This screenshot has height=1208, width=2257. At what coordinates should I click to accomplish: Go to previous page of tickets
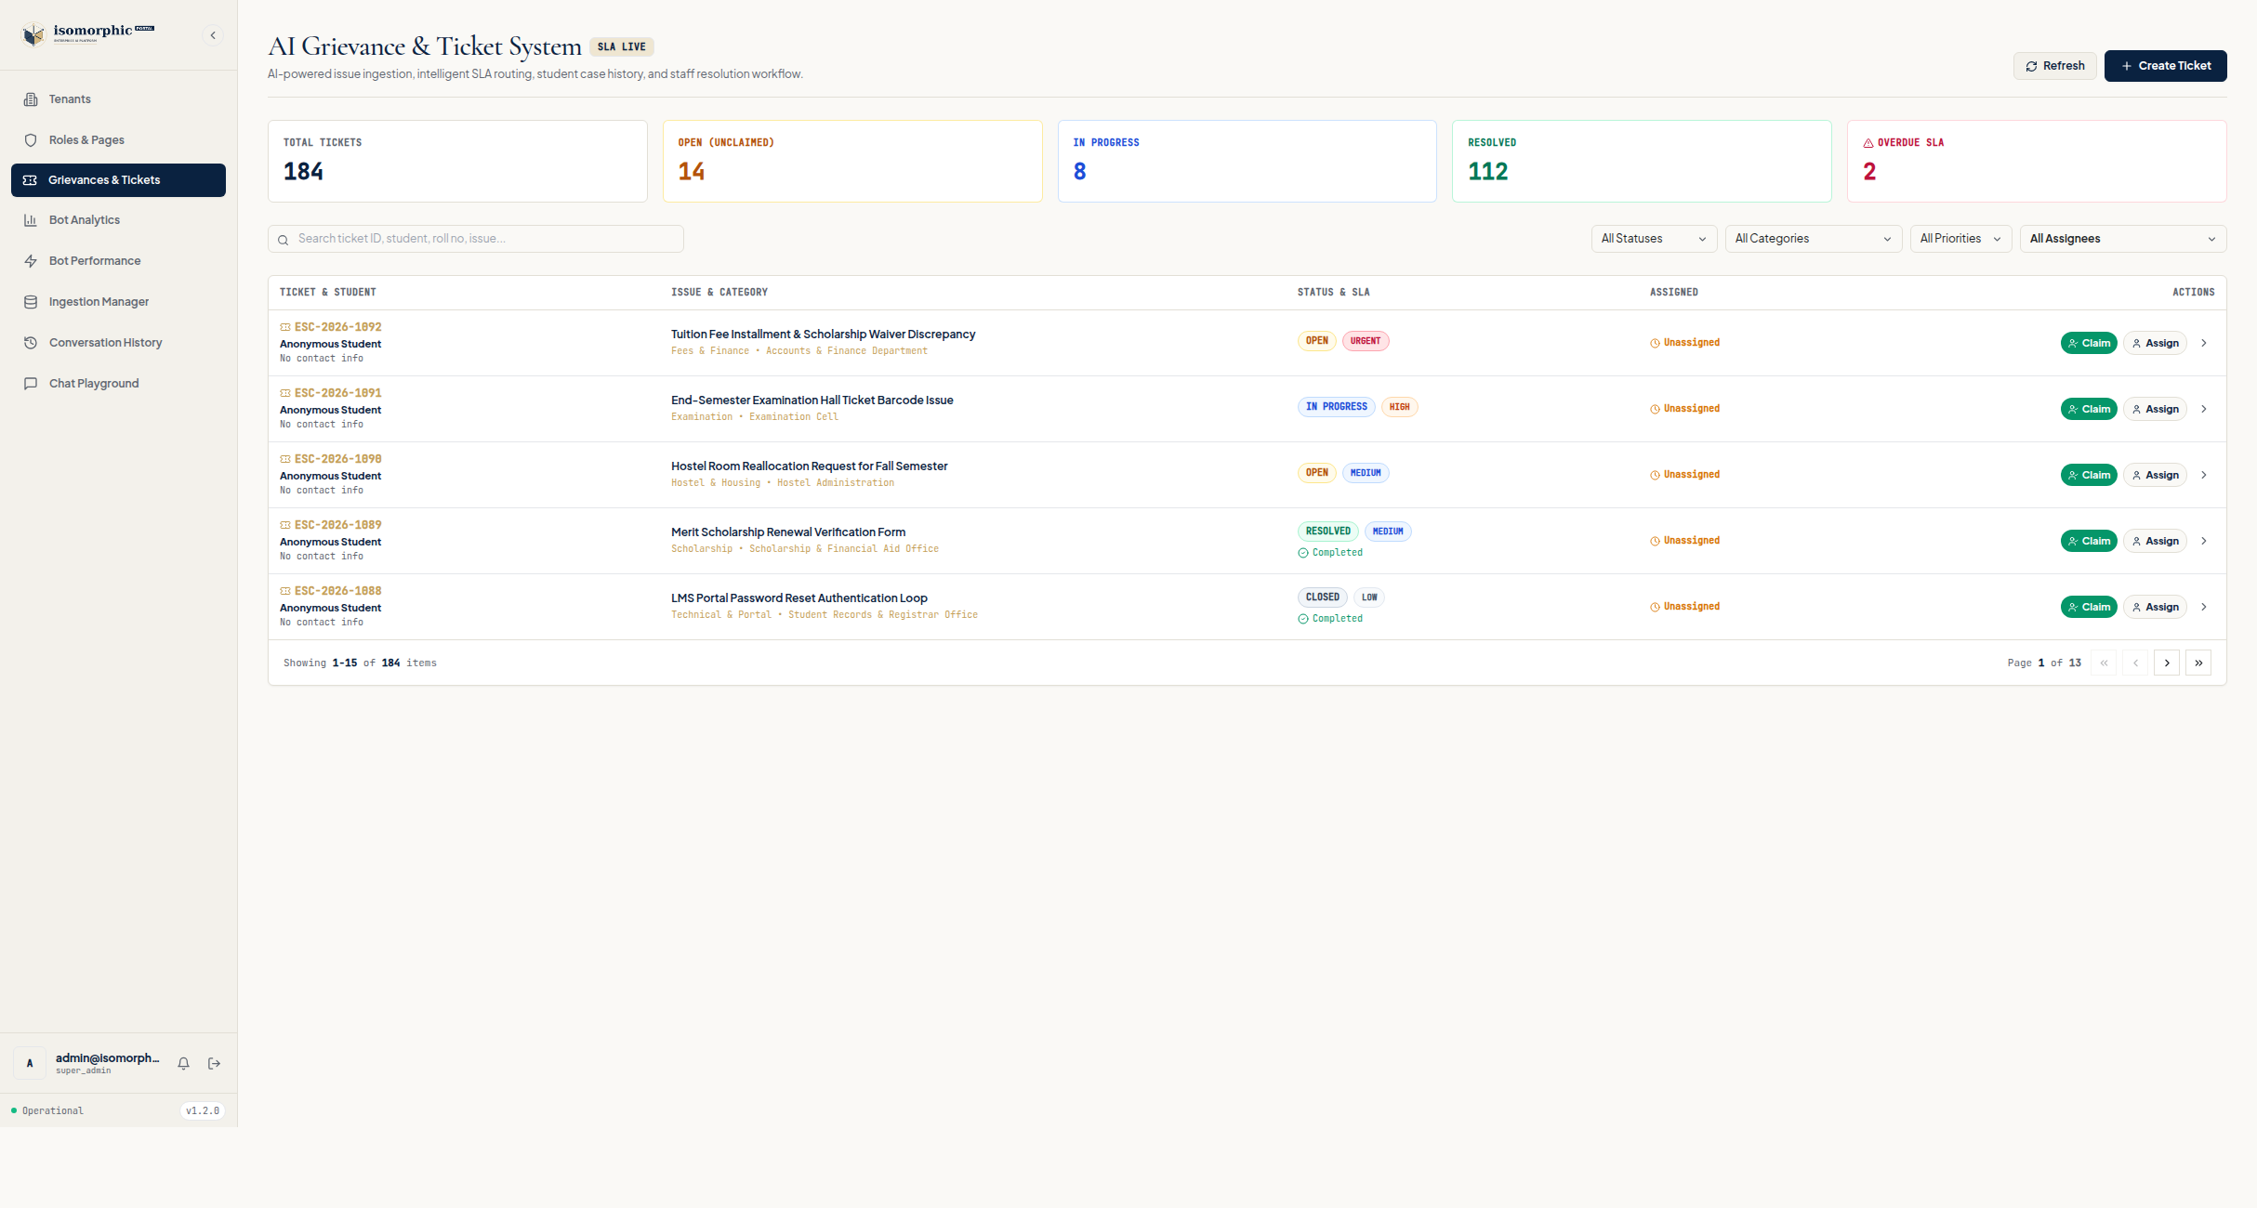[2135, 663]
